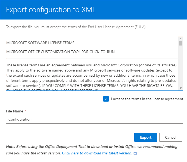The width and height of the screenshot is (187, 162).
Task: Click the red required asterisk by File Name
Action: click(25, 111)
